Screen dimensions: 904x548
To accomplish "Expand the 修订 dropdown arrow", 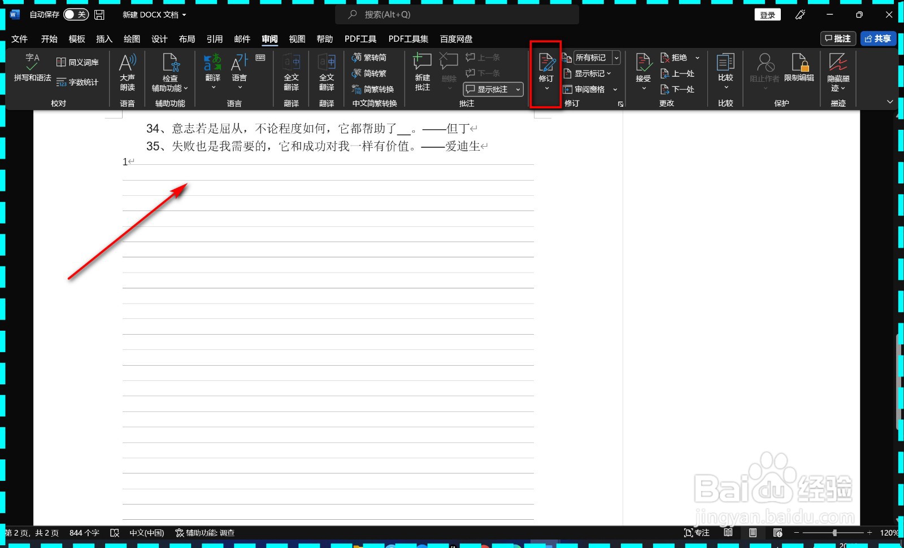I will click(x=546, y=88).
